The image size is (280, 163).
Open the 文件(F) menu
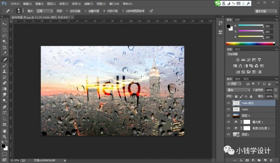click(x=15, y=4)
